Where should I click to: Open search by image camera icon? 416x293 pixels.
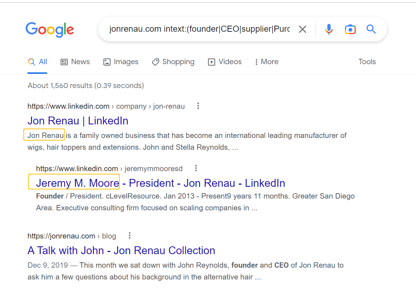coord(350,29)
